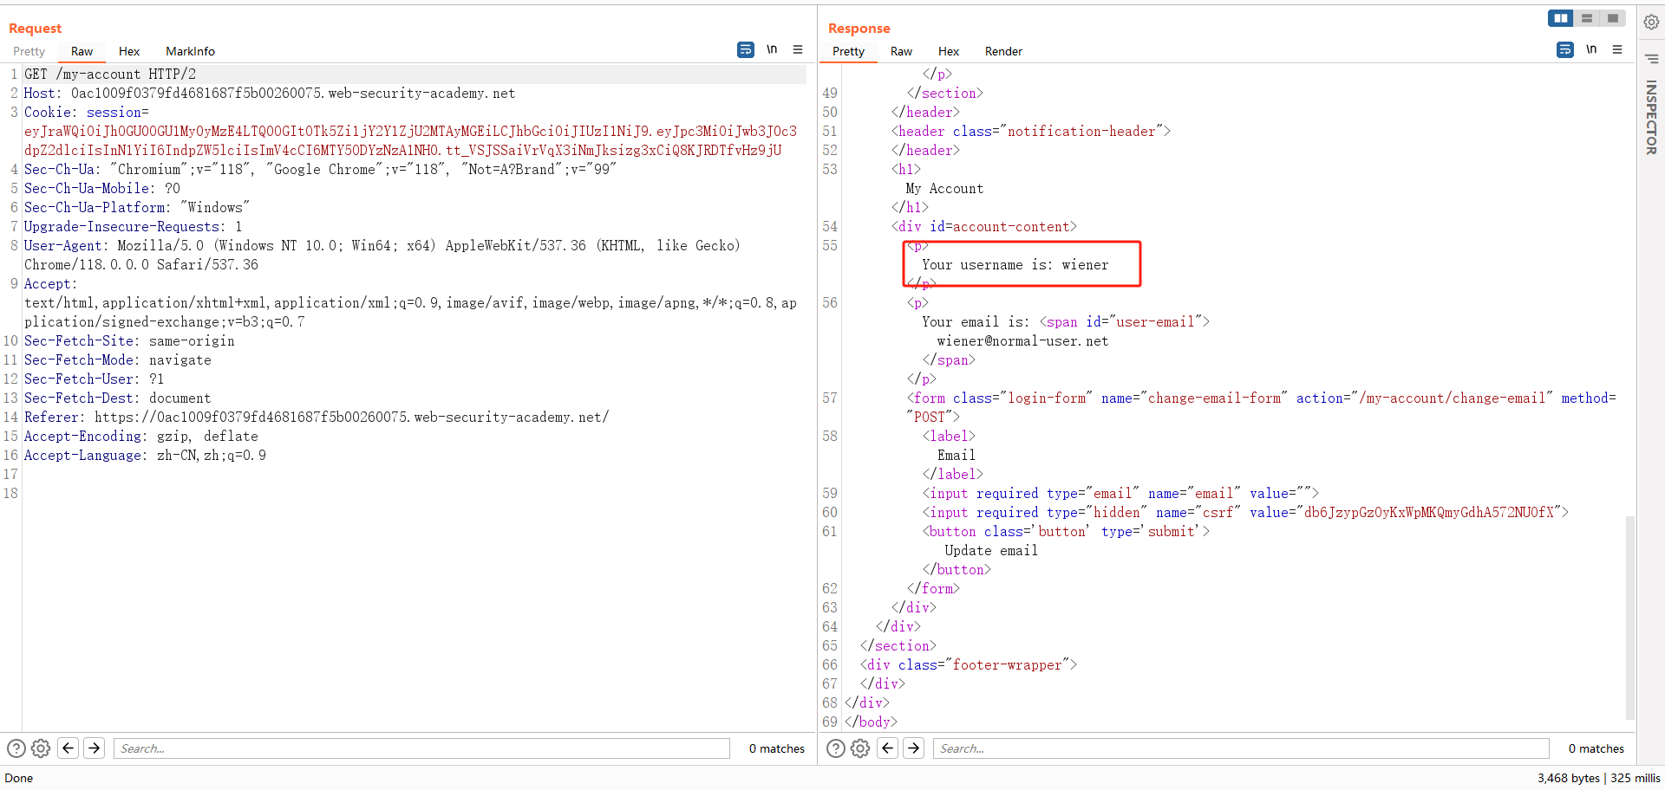Open help icon under Response panel
The image size is (1665, 790).
836,748
